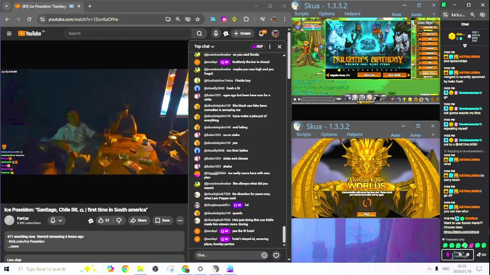
Task: Open live chat three-dot options menu
Action: click(x=269, y=47)
